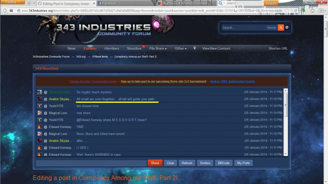Bookmark this page with the star icon
Screen dimensions: 328x184
coord(287,11)
